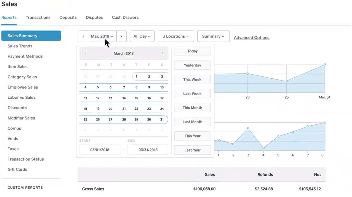The height and width of the screenshot is (197, 352).
Task: Click next period chevron beside Mar. 2018
Action: (121, 36)
